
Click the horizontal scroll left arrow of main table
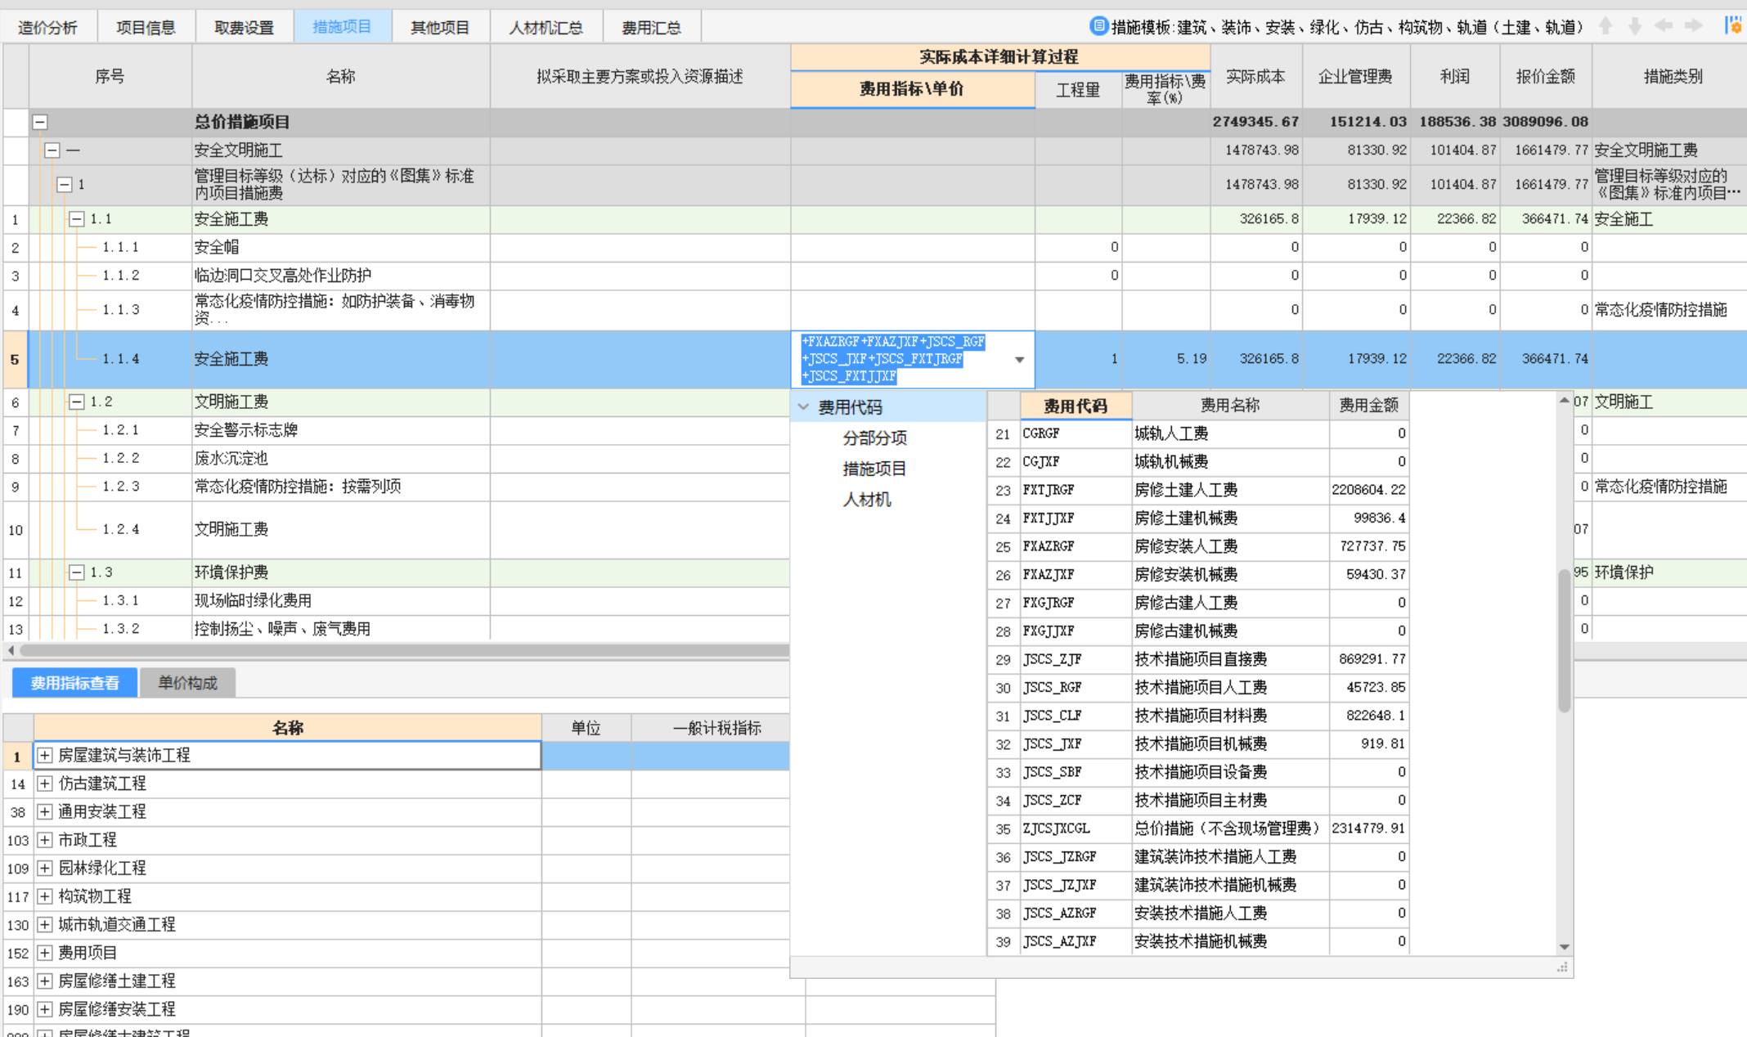(x=11, y=650)
